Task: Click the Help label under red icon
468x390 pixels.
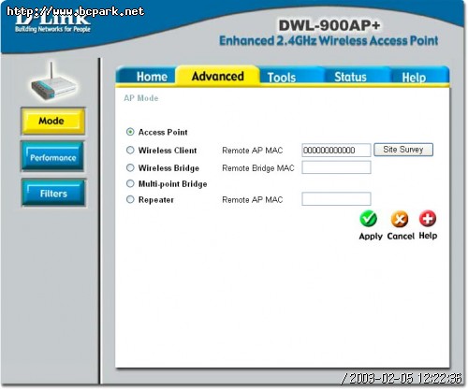Action: [428, 236]
